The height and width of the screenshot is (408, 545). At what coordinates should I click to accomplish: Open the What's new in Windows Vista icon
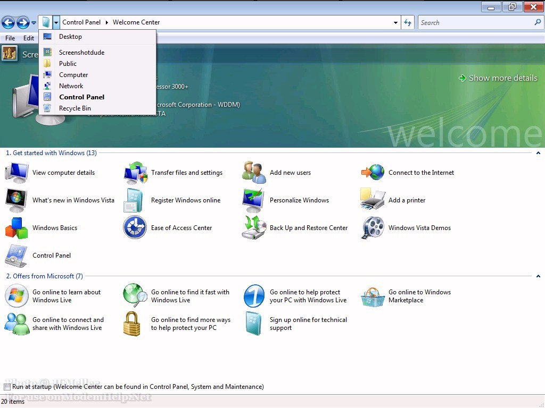pyautogui.click(x=16, y=200)
